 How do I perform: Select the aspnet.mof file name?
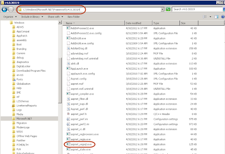77,84
